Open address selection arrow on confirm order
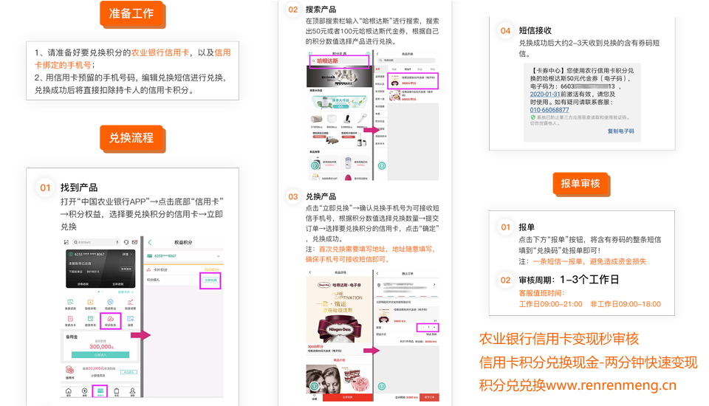 (x=434, y=284)
